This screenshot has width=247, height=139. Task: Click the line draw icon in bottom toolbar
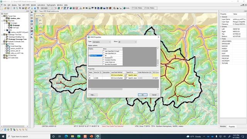pos(2,130)
